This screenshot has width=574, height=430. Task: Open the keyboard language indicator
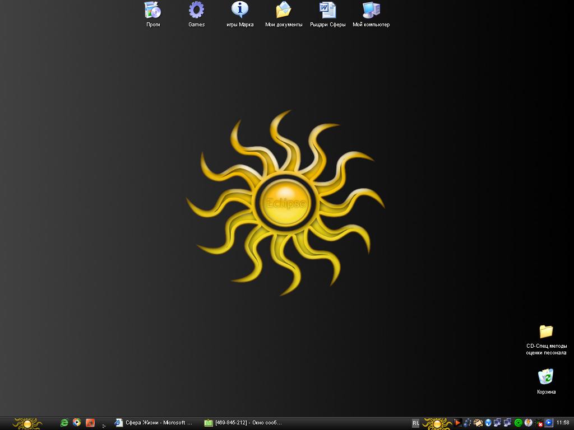click(415, 423)
